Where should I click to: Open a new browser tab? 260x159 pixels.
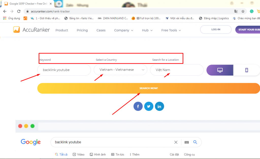(59, 4)
